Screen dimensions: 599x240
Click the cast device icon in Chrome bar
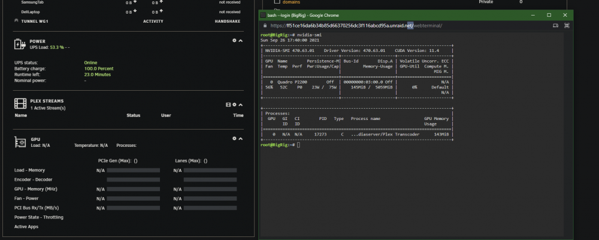tap(555, 26)
